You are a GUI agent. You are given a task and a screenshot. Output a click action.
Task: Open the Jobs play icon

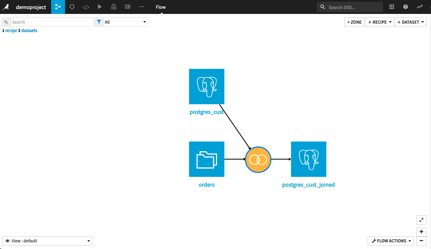click(x=99, y=7)
